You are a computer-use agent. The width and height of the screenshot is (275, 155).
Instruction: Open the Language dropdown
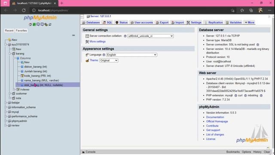point(131,55)
